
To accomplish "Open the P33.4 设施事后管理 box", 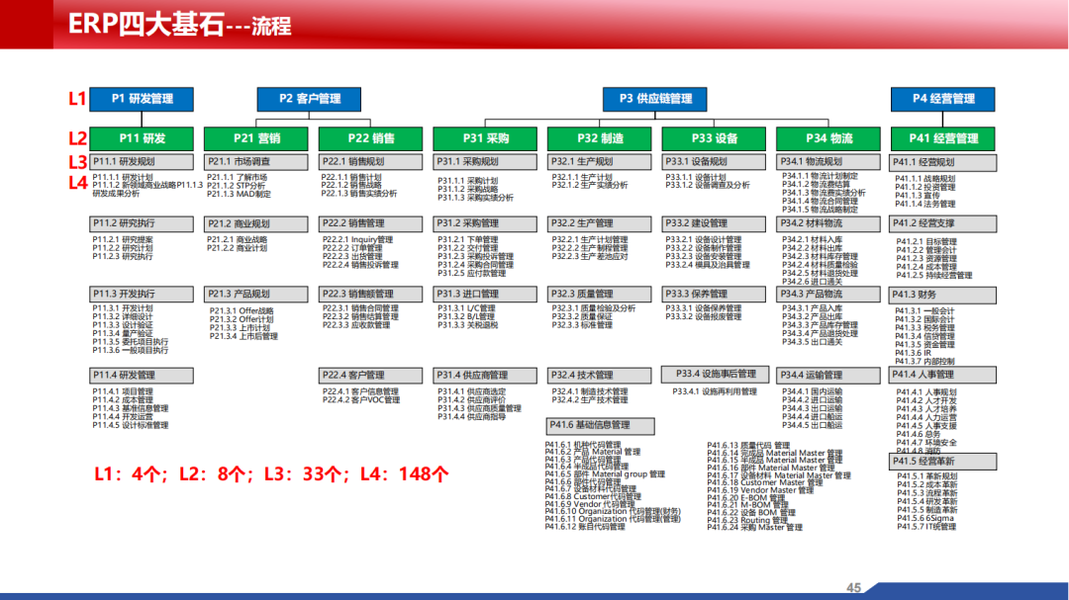I will click(714, 374).
